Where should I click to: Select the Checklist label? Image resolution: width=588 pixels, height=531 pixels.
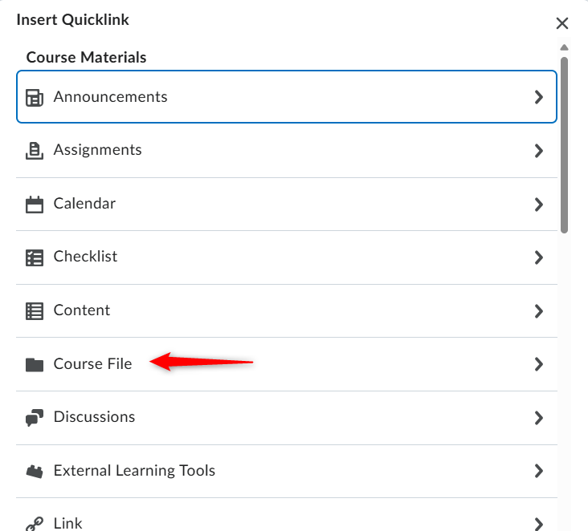85,257
